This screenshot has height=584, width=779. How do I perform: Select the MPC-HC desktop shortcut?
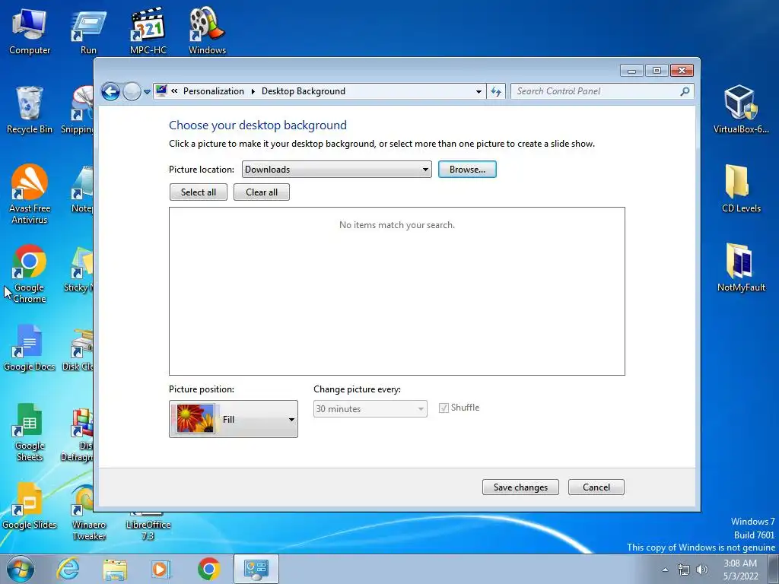[148, 30]
